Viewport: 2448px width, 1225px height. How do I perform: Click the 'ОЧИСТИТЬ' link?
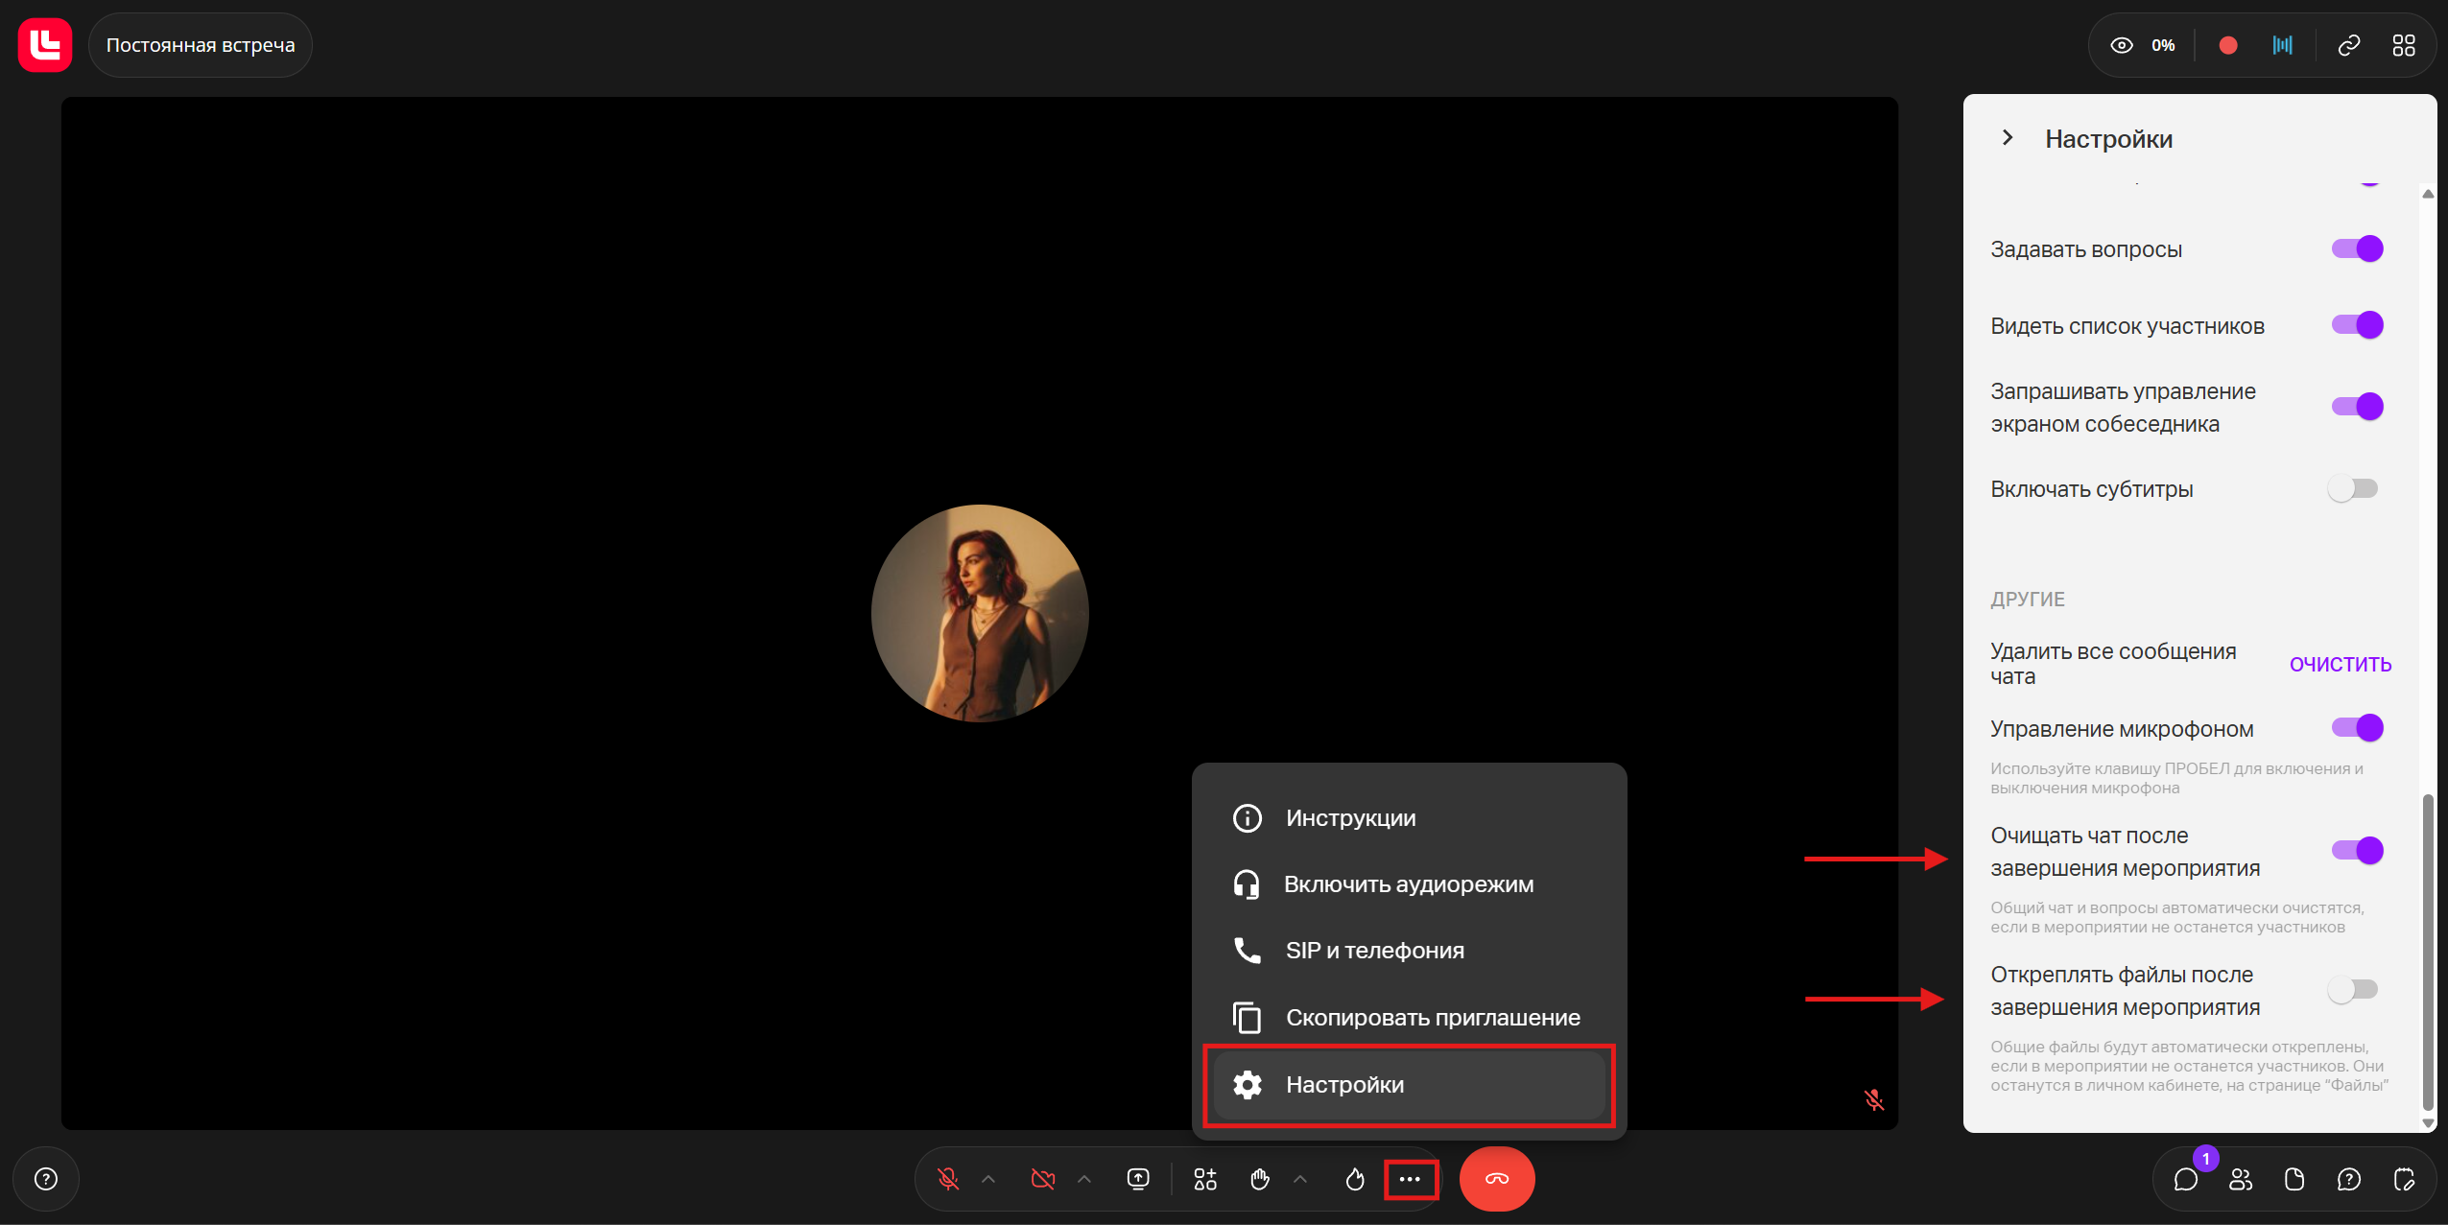(2340, 664)
